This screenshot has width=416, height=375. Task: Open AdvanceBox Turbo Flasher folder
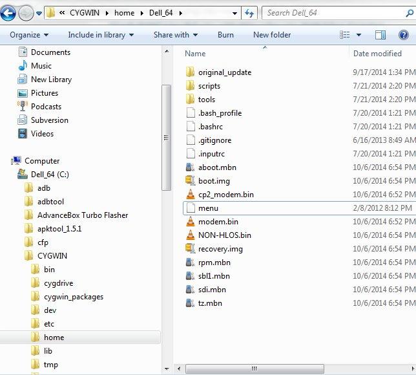(x=83, y=215)
